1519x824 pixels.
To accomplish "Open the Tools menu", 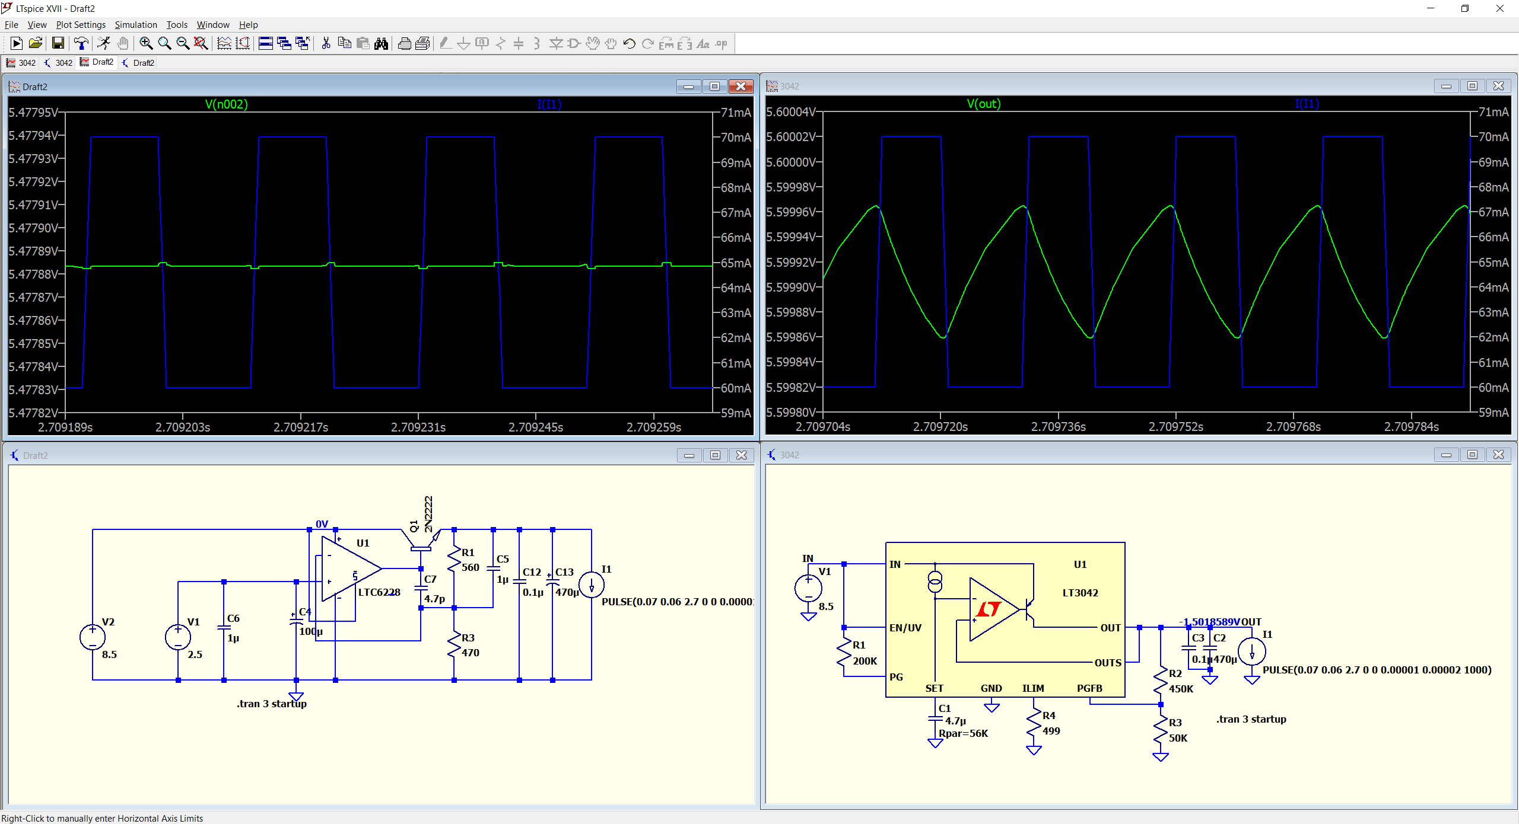I will click(x=177, y=24).
